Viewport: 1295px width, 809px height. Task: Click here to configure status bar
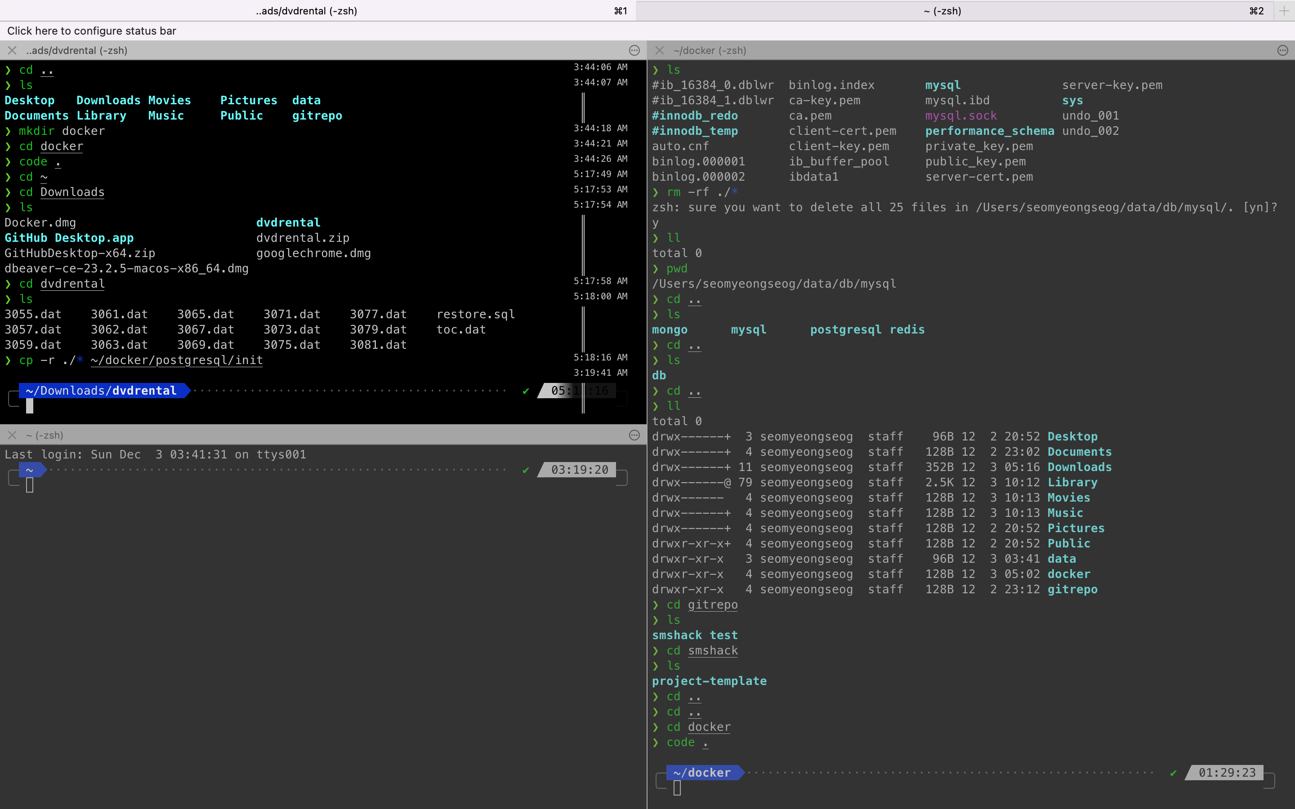[92, 31]
